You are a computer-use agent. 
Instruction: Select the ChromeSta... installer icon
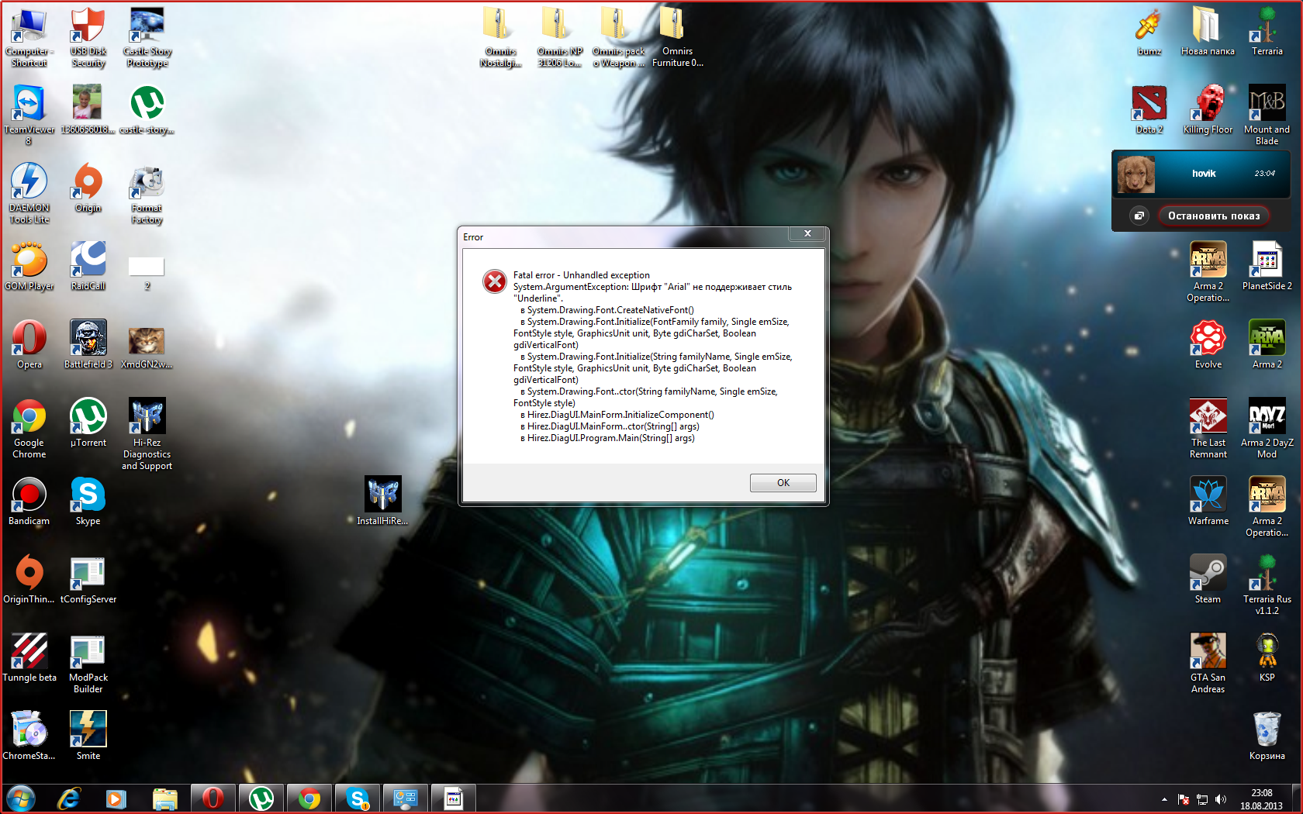[x=29, y=736]
